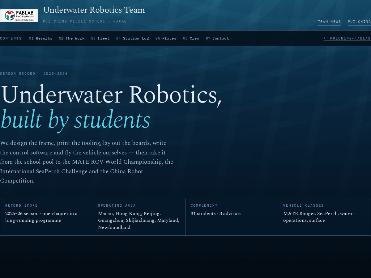This screenshot has height=278, width=371.
Task: Click the 'Vehicle Classes' card label
Action: 303,205
